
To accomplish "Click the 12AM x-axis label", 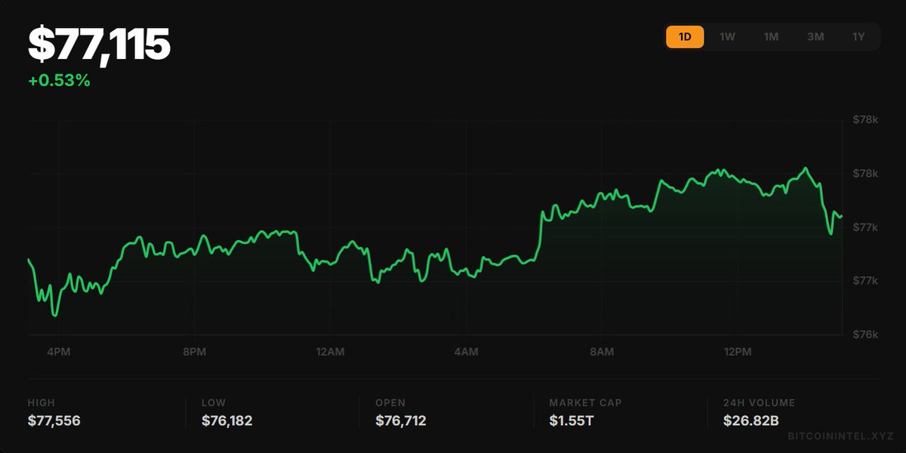I will coord(330,352).
